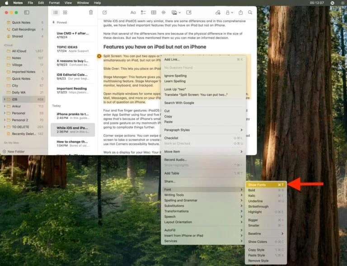
Task: Open the Shared sidebar folder
Action: 24,37
